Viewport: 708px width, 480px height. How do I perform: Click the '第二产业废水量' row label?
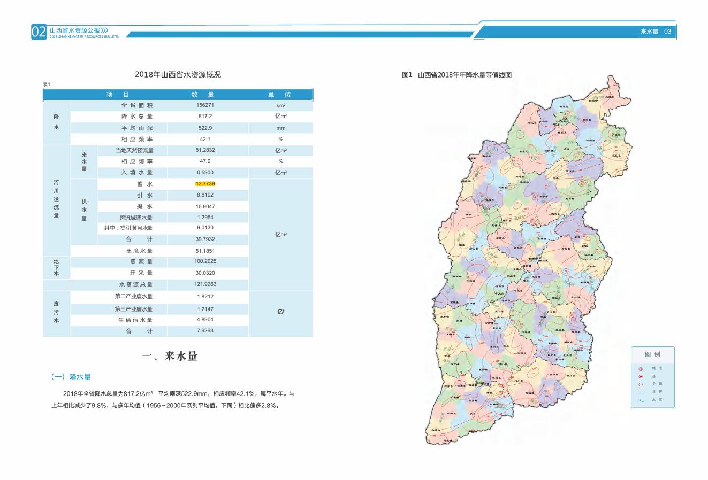(x=134, y=297)
